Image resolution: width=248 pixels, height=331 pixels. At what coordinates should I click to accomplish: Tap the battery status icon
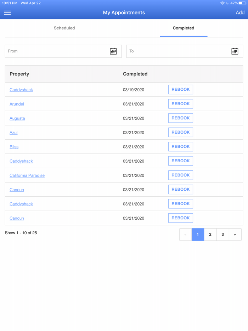pos(242,3)
